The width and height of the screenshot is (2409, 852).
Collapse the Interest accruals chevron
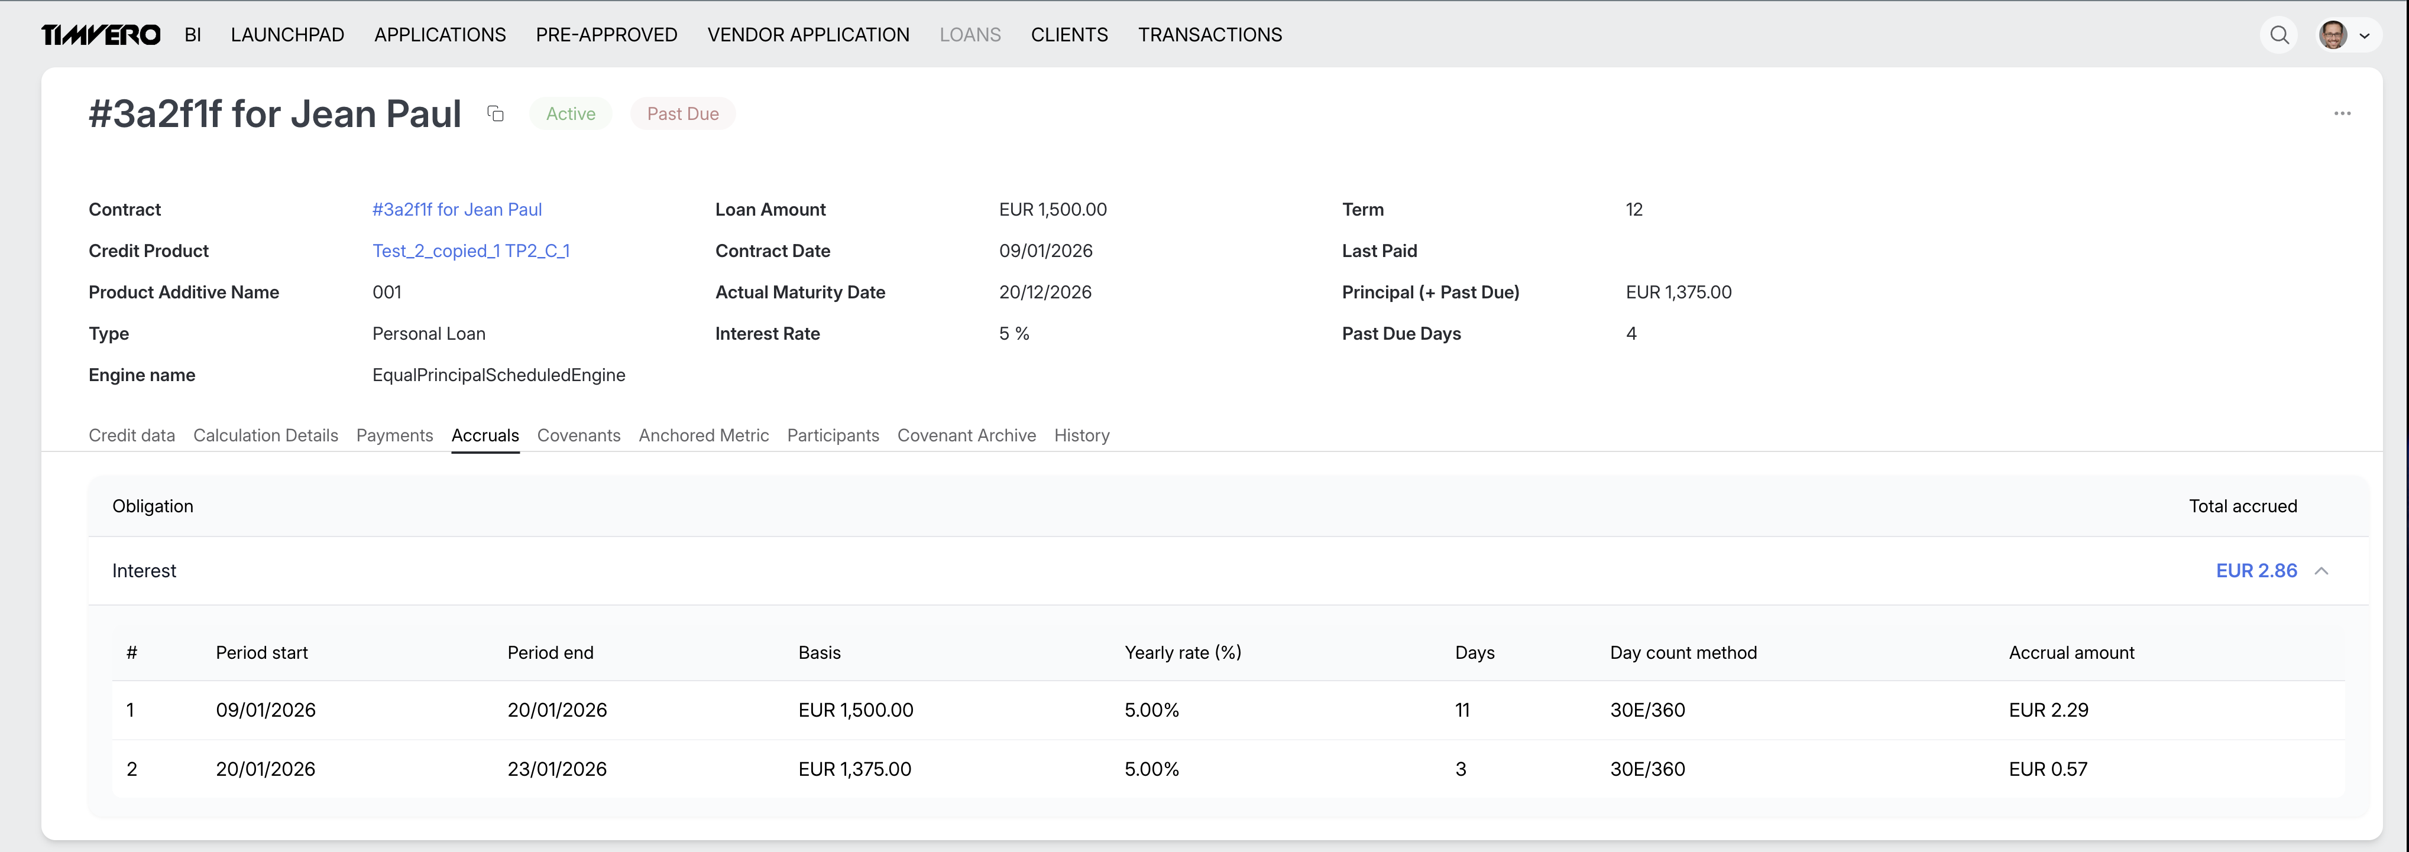[x=2321, y=571]
